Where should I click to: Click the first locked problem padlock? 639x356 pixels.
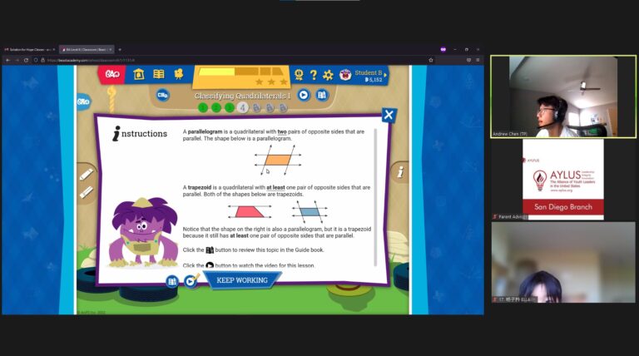pos(256,108)
